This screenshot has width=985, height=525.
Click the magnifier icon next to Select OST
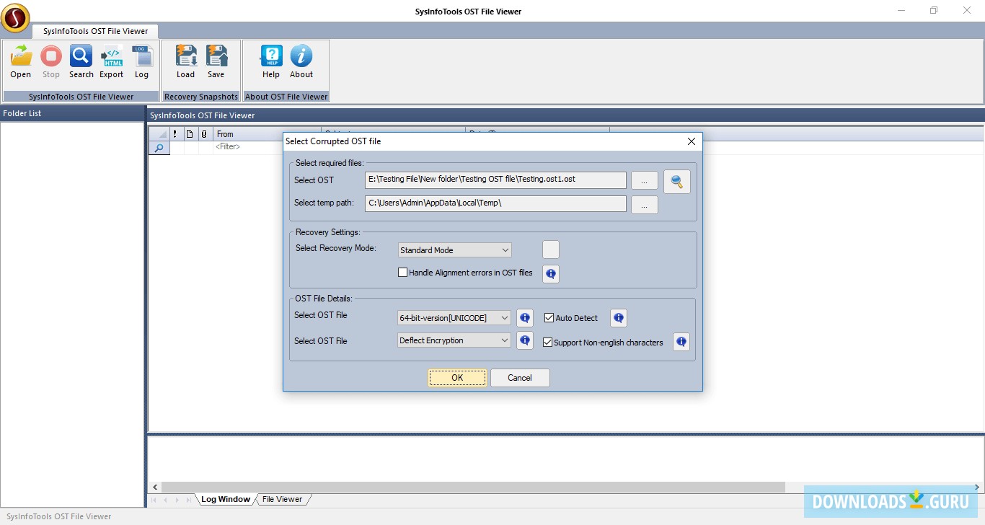676,182
